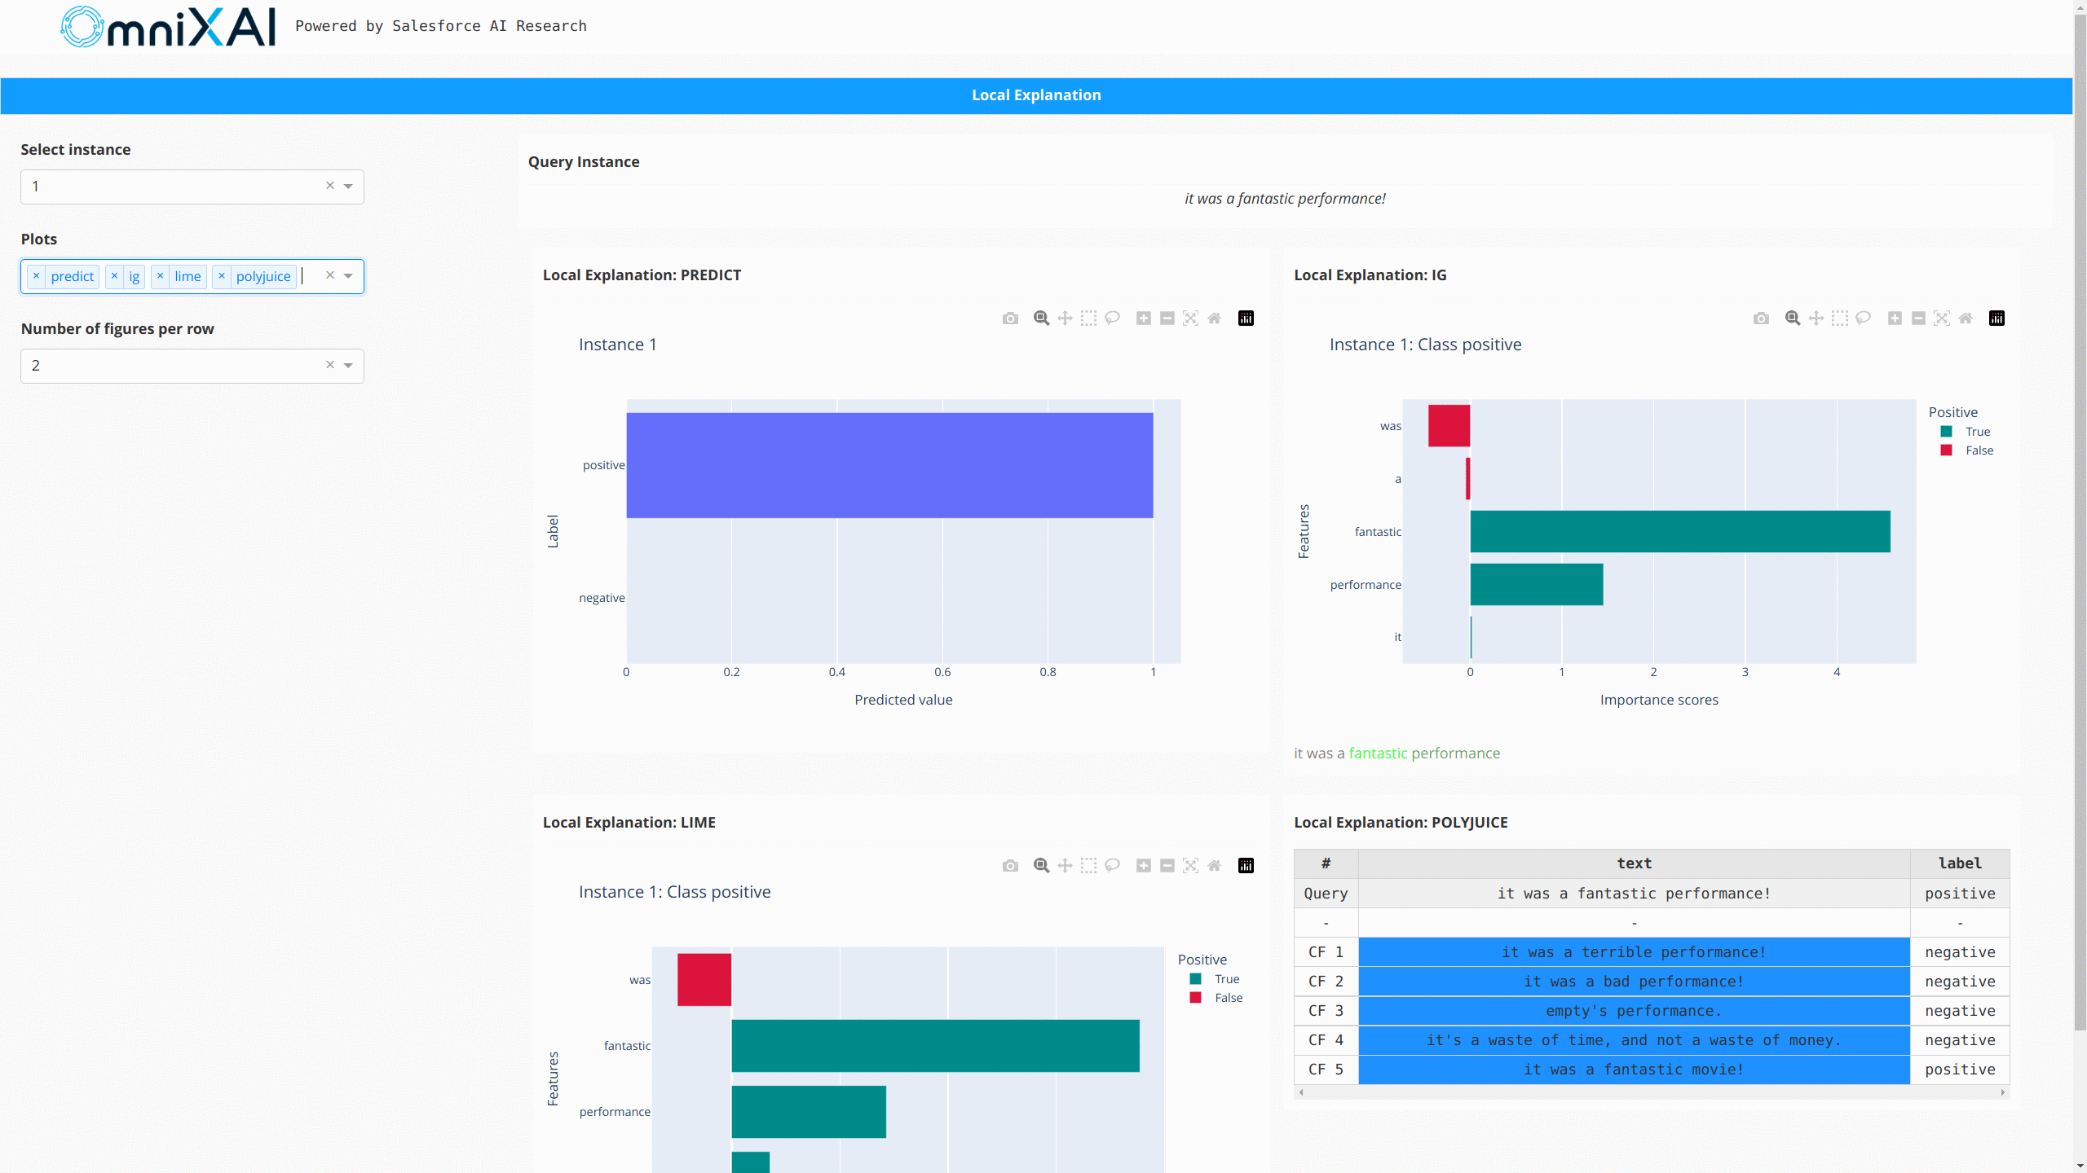
Task: Choose Lasso select in PREDICT chart toolbar
Action: [1112, 319]
